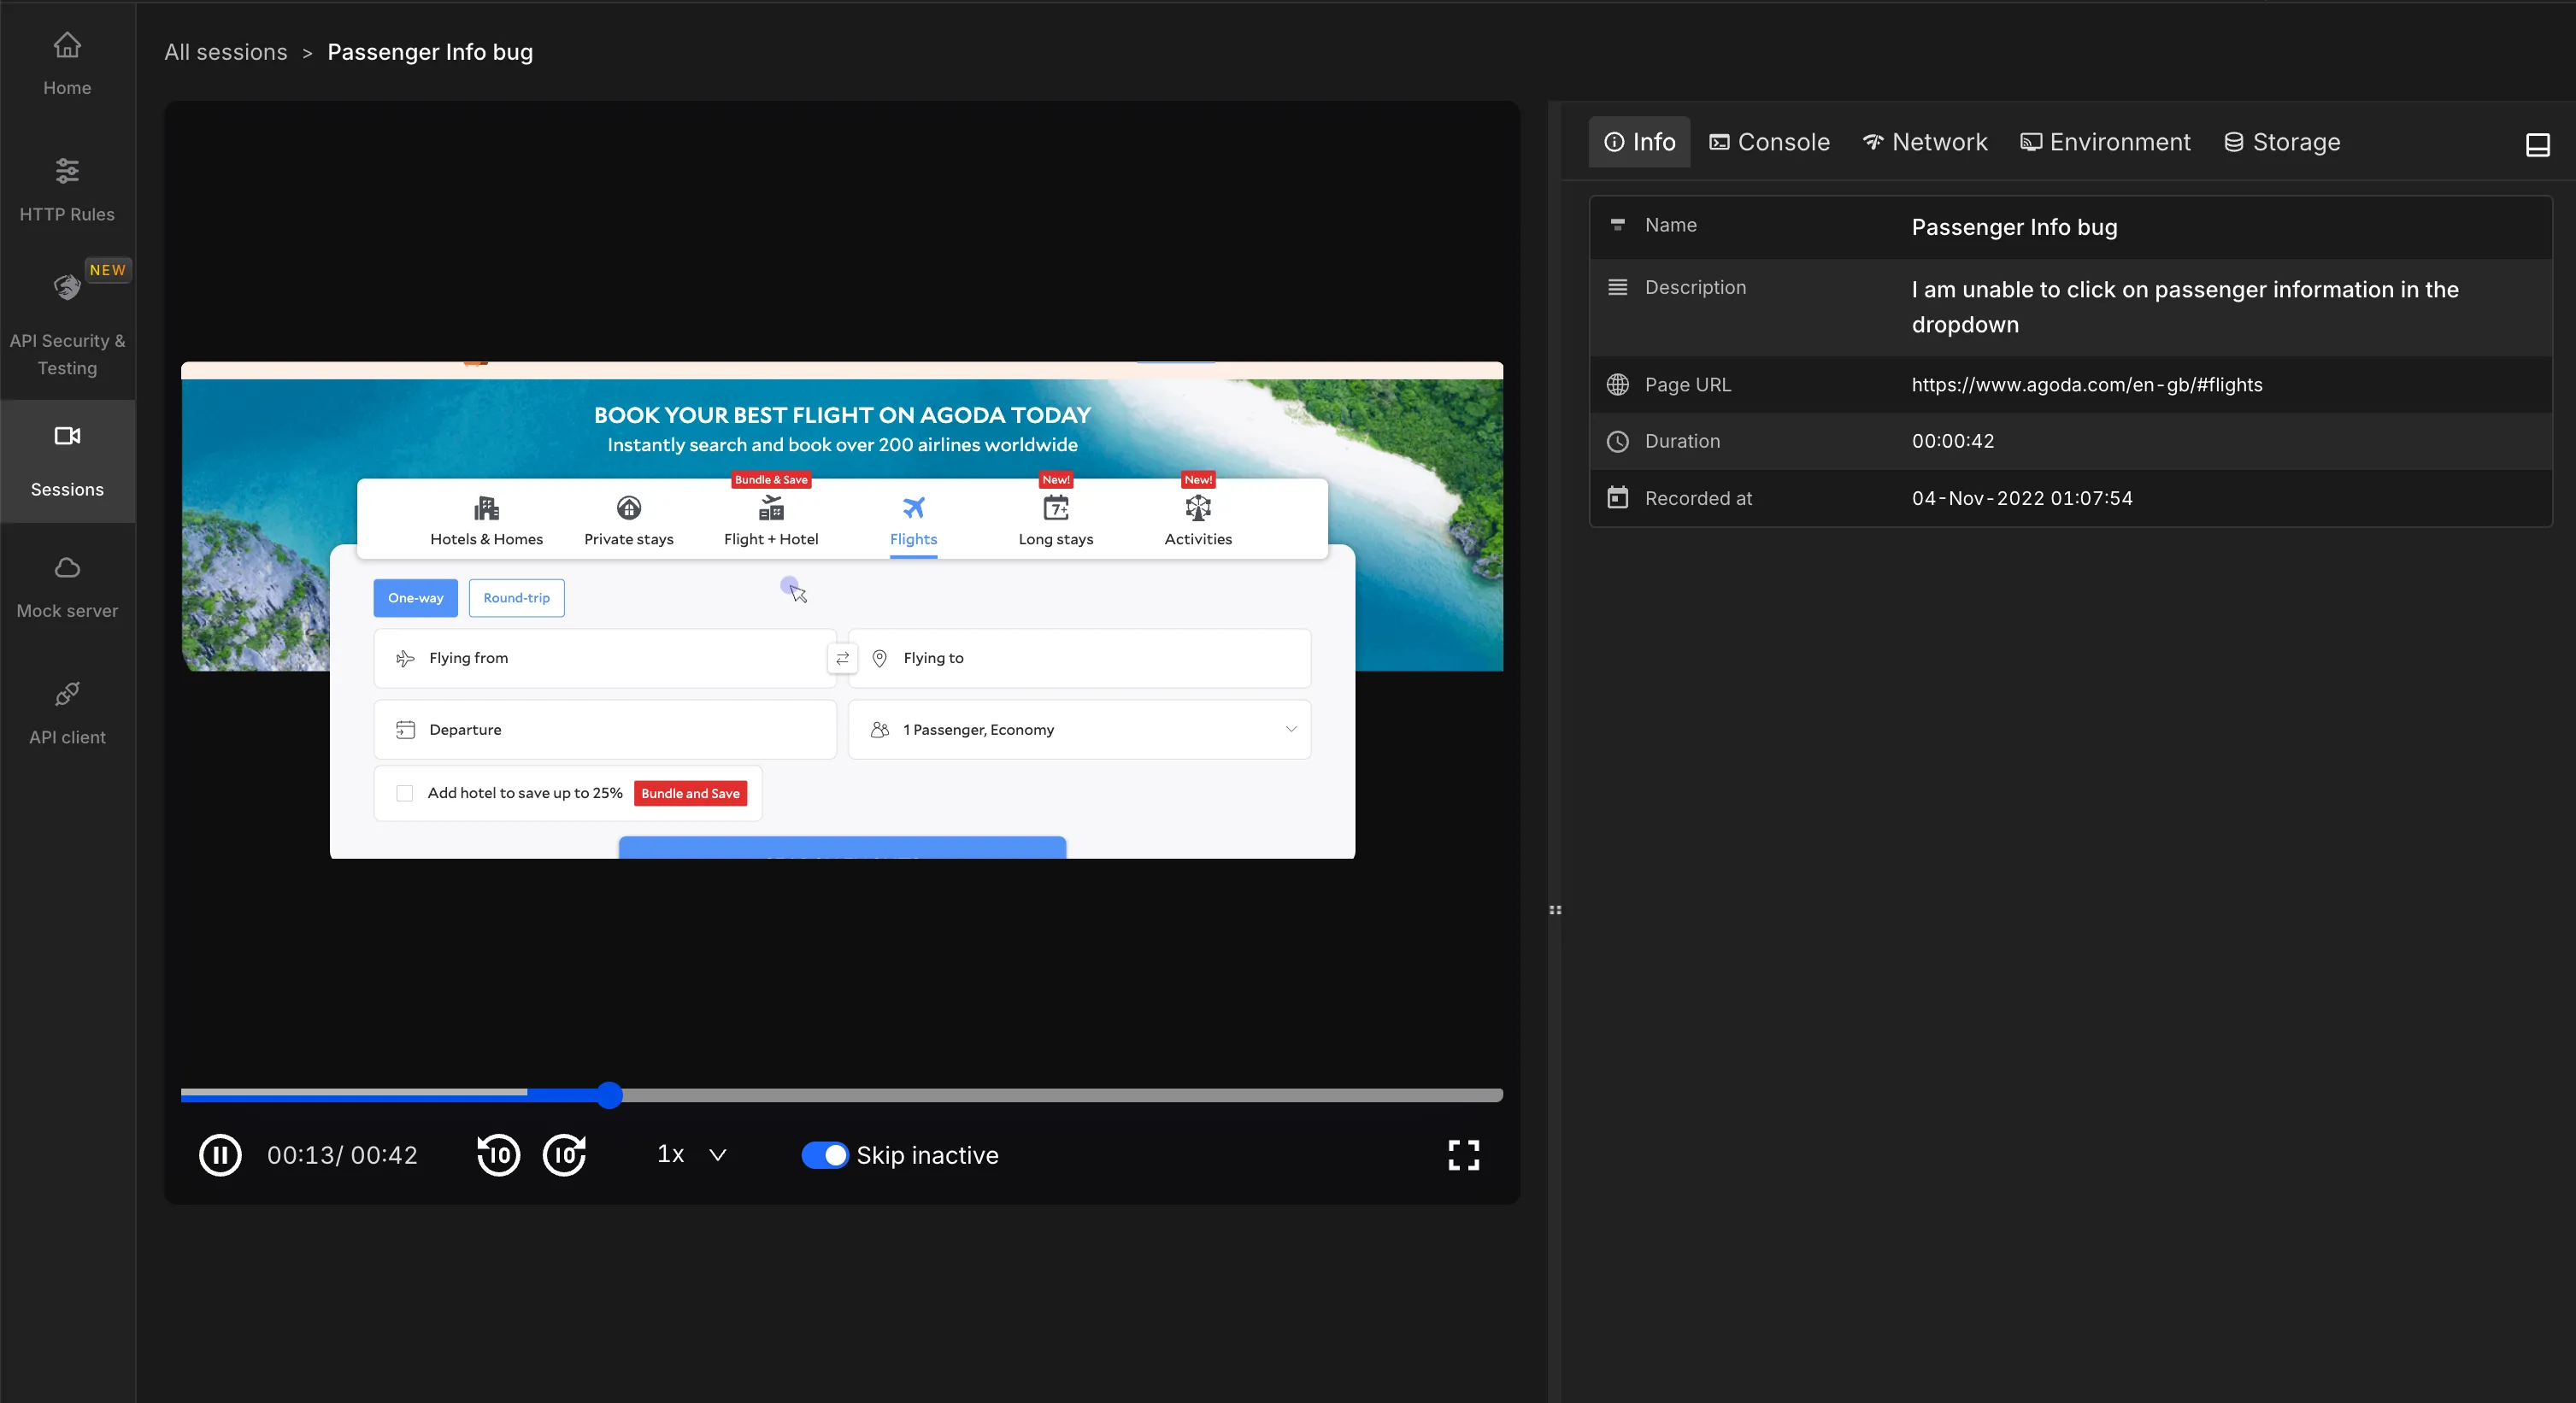2576x1403 pixels.
Task: Open the Home sidebar icon
Action: 67,63
